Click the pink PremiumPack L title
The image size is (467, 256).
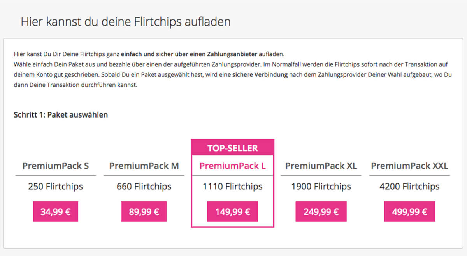tap(232, 166)
